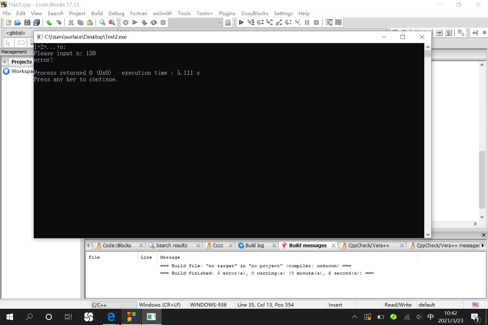Run the program with the Run icon
This screenshot has width=488, height=325.
[x=135, y=22]
